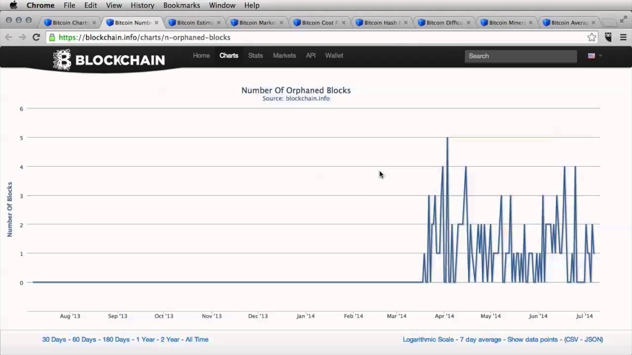Click the Blockchain logo
This screenshot has height=355, width=632.
point(109,60)
